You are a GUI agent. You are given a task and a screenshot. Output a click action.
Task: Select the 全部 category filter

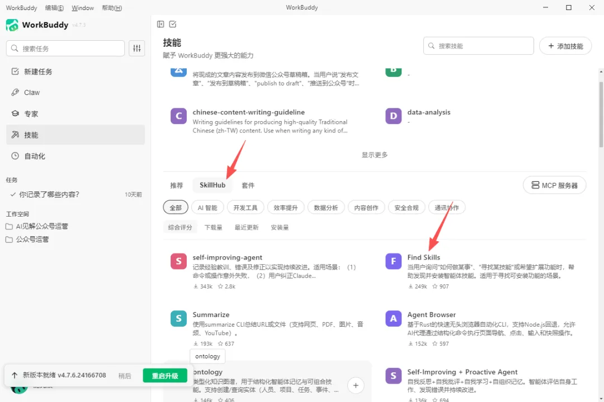(176, 208)
